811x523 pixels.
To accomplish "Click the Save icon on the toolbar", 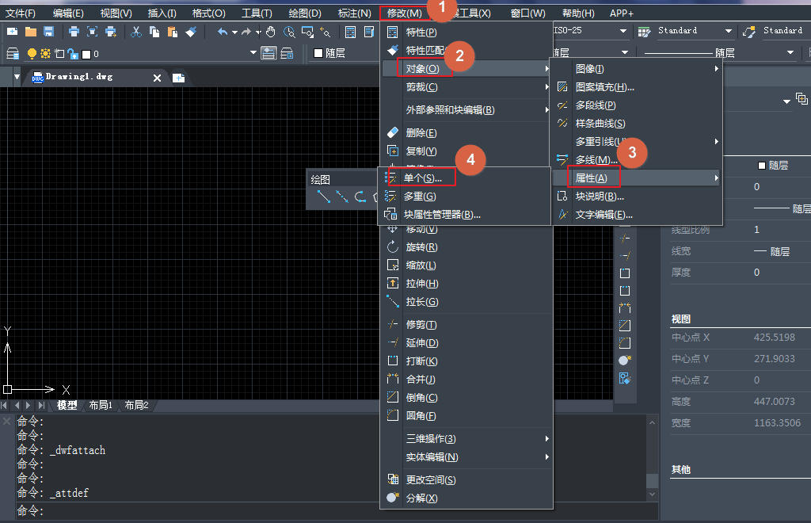I will 48,32.
